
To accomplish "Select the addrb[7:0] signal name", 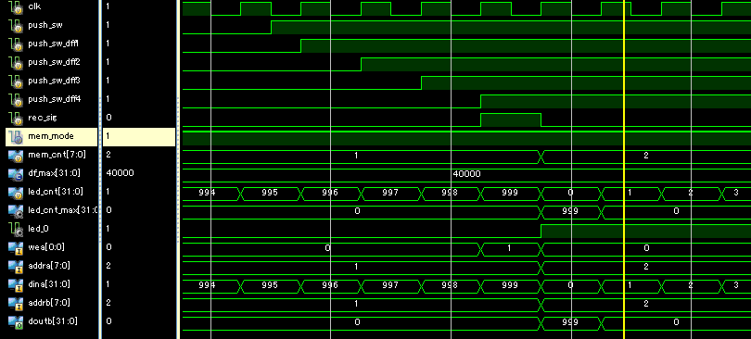I will (50, 303).
